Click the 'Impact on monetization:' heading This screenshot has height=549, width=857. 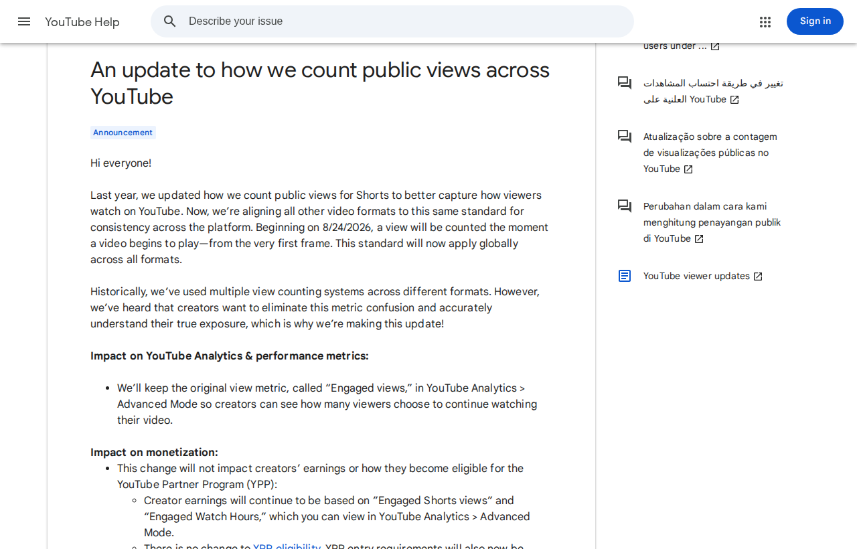point(154,453)
